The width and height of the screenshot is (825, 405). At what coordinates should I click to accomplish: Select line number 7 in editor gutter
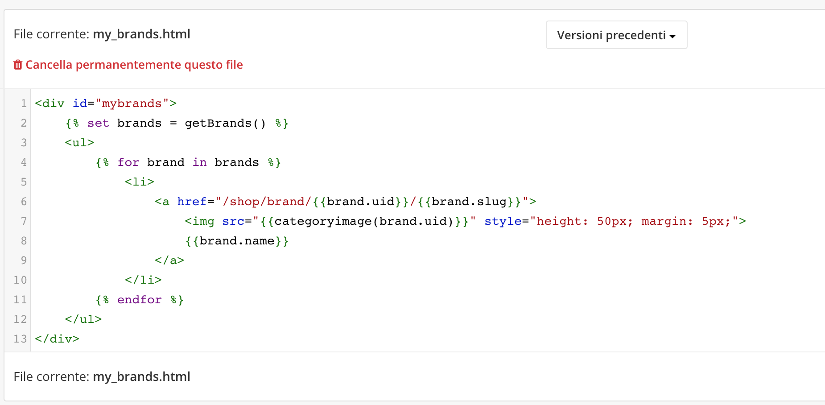point(23,221)
